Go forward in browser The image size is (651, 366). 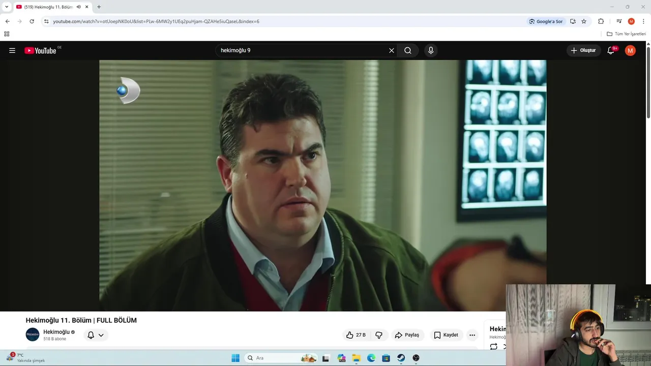click(19, 21)
